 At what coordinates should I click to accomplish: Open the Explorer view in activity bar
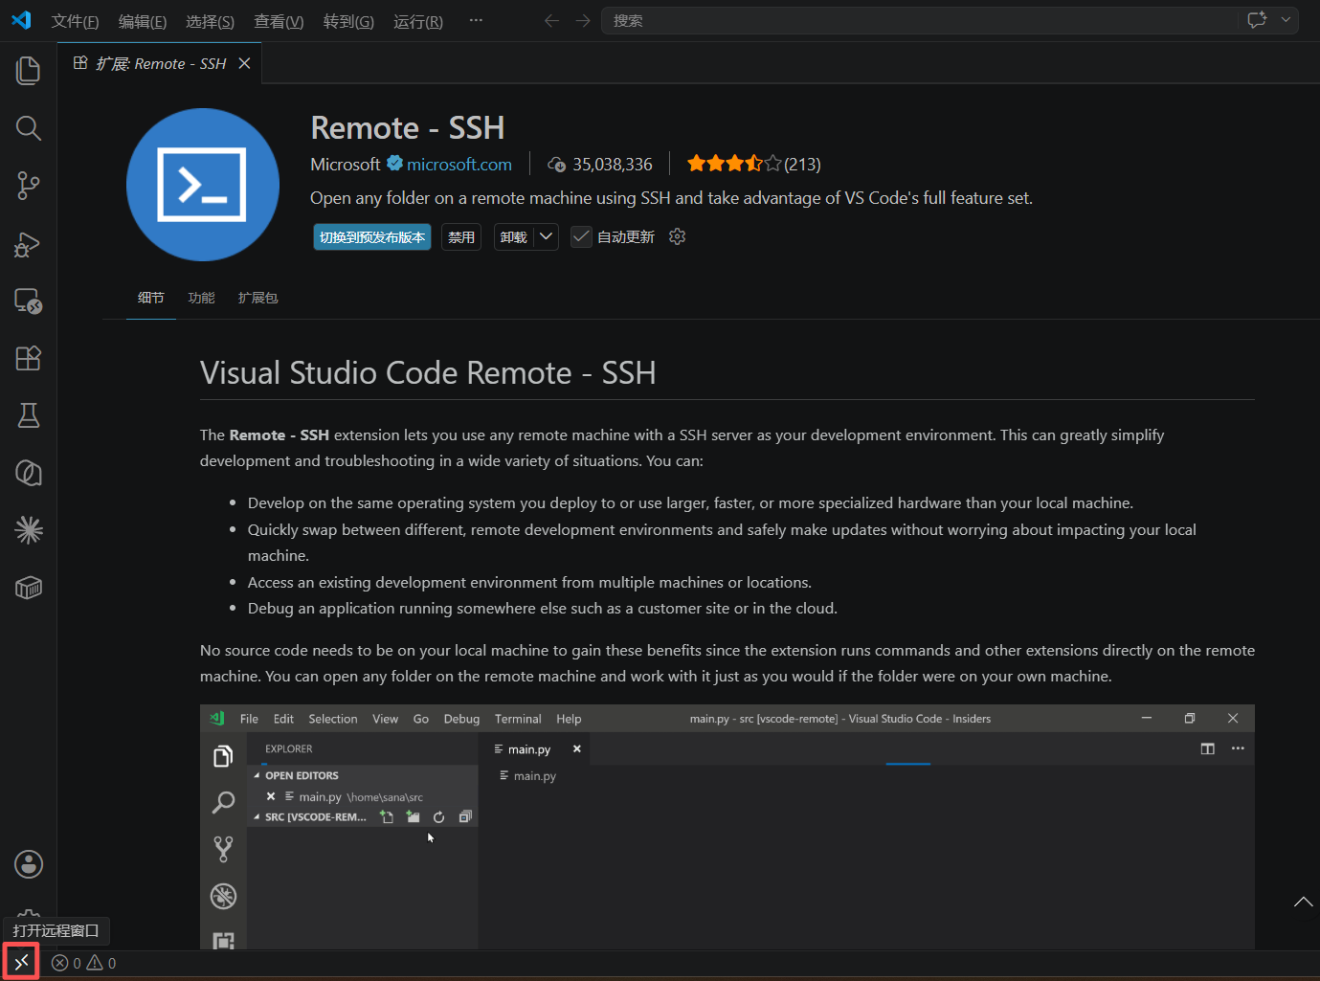click(29, 71)
